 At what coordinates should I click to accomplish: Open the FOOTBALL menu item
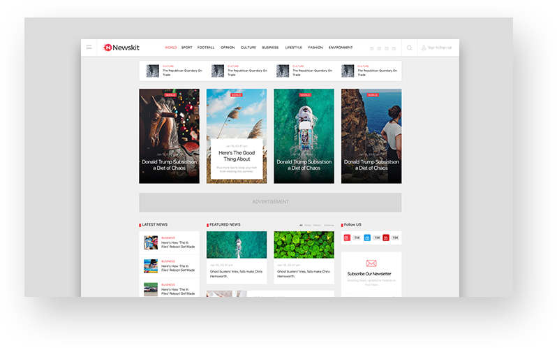[x=206, y=48]
